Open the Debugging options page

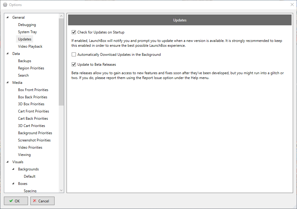27,25
